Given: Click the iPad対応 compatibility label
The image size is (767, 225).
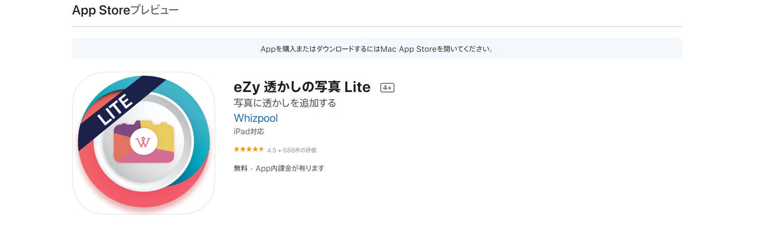Looking at the screenshot, I should point(248,131).
